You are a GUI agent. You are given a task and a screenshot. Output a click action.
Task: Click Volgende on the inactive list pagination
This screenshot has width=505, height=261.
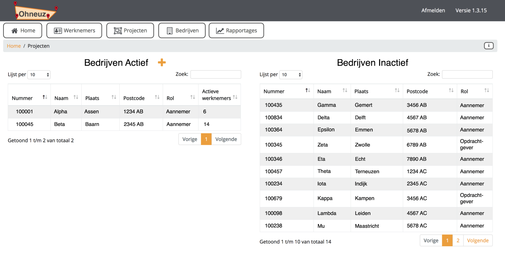(x=478, y=240)
